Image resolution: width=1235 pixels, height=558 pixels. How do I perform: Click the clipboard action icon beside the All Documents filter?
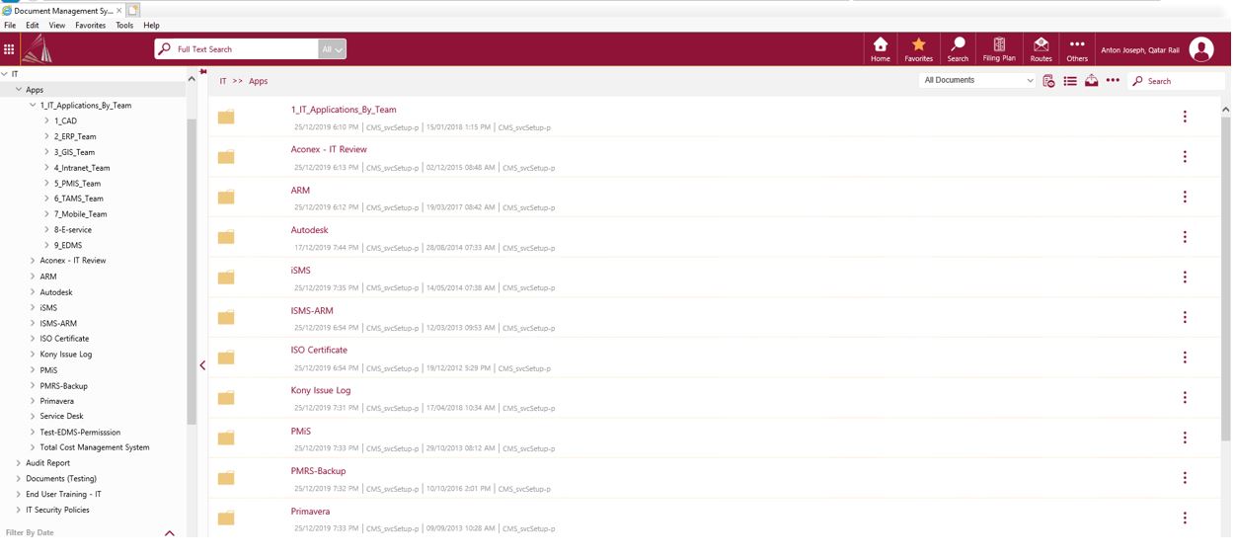1048,81
